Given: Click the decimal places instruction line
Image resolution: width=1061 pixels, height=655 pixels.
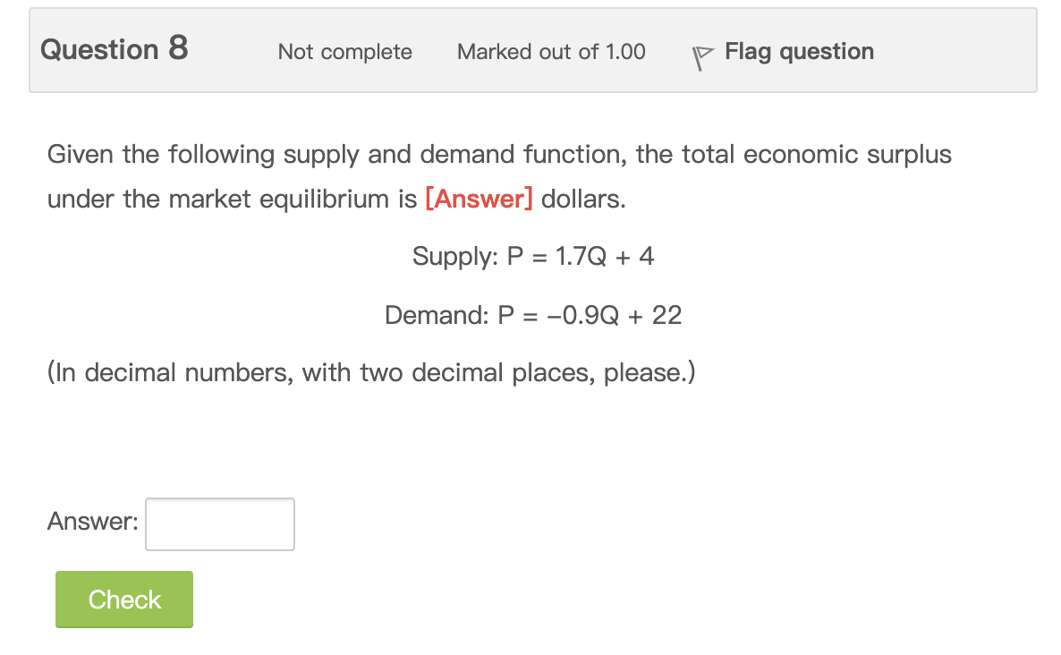Looking at the screenshot, I should (371, 372).
